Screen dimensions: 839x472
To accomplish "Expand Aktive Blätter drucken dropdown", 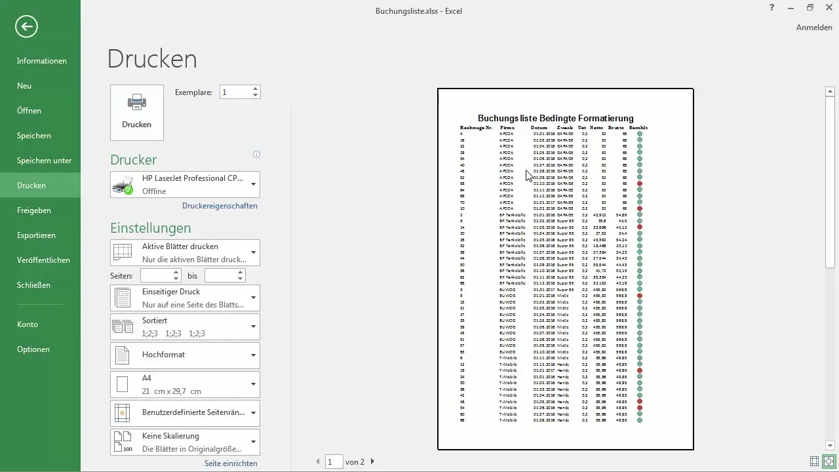I will [185, 252].
